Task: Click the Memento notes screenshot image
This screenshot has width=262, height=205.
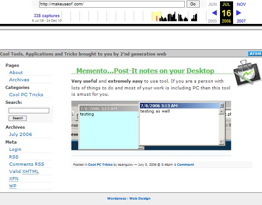Action: coord(151,126)
